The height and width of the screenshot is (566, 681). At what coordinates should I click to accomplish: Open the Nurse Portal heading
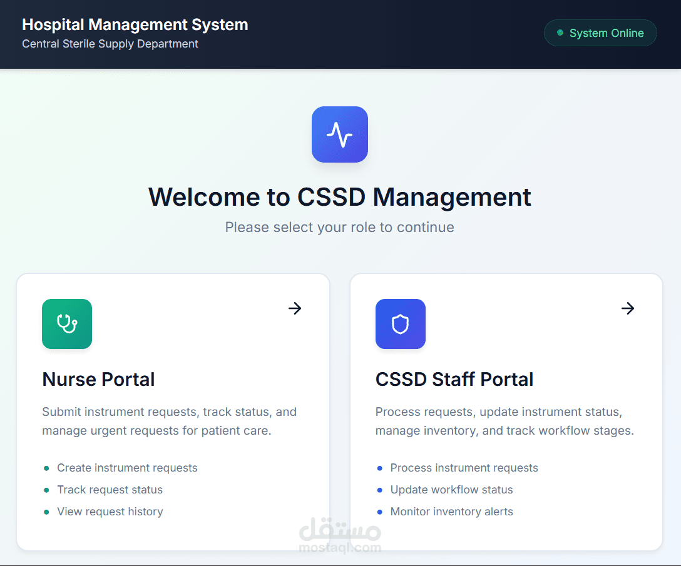99,380
